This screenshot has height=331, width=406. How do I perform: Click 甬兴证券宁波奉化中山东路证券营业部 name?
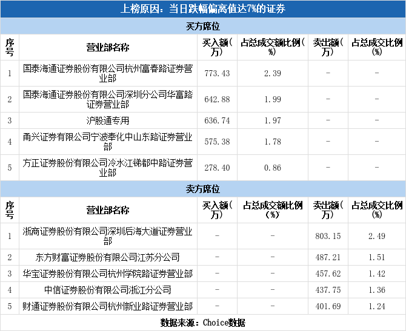click(x=108, y=142)
